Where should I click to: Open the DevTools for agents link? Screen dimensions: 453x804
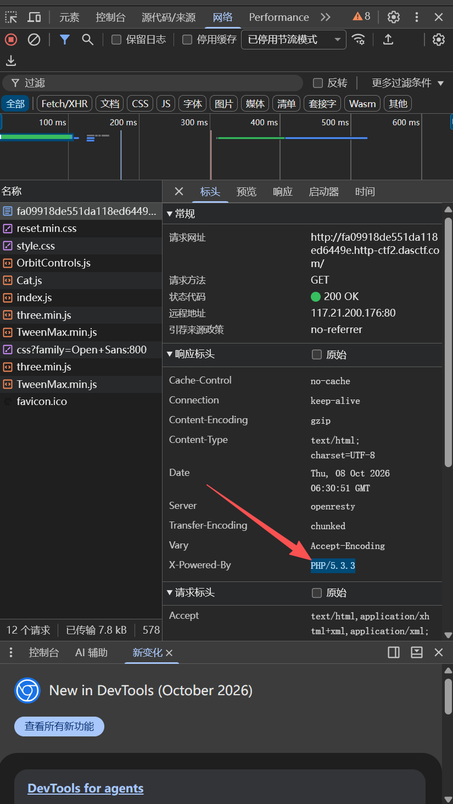(x=86, y=789)
